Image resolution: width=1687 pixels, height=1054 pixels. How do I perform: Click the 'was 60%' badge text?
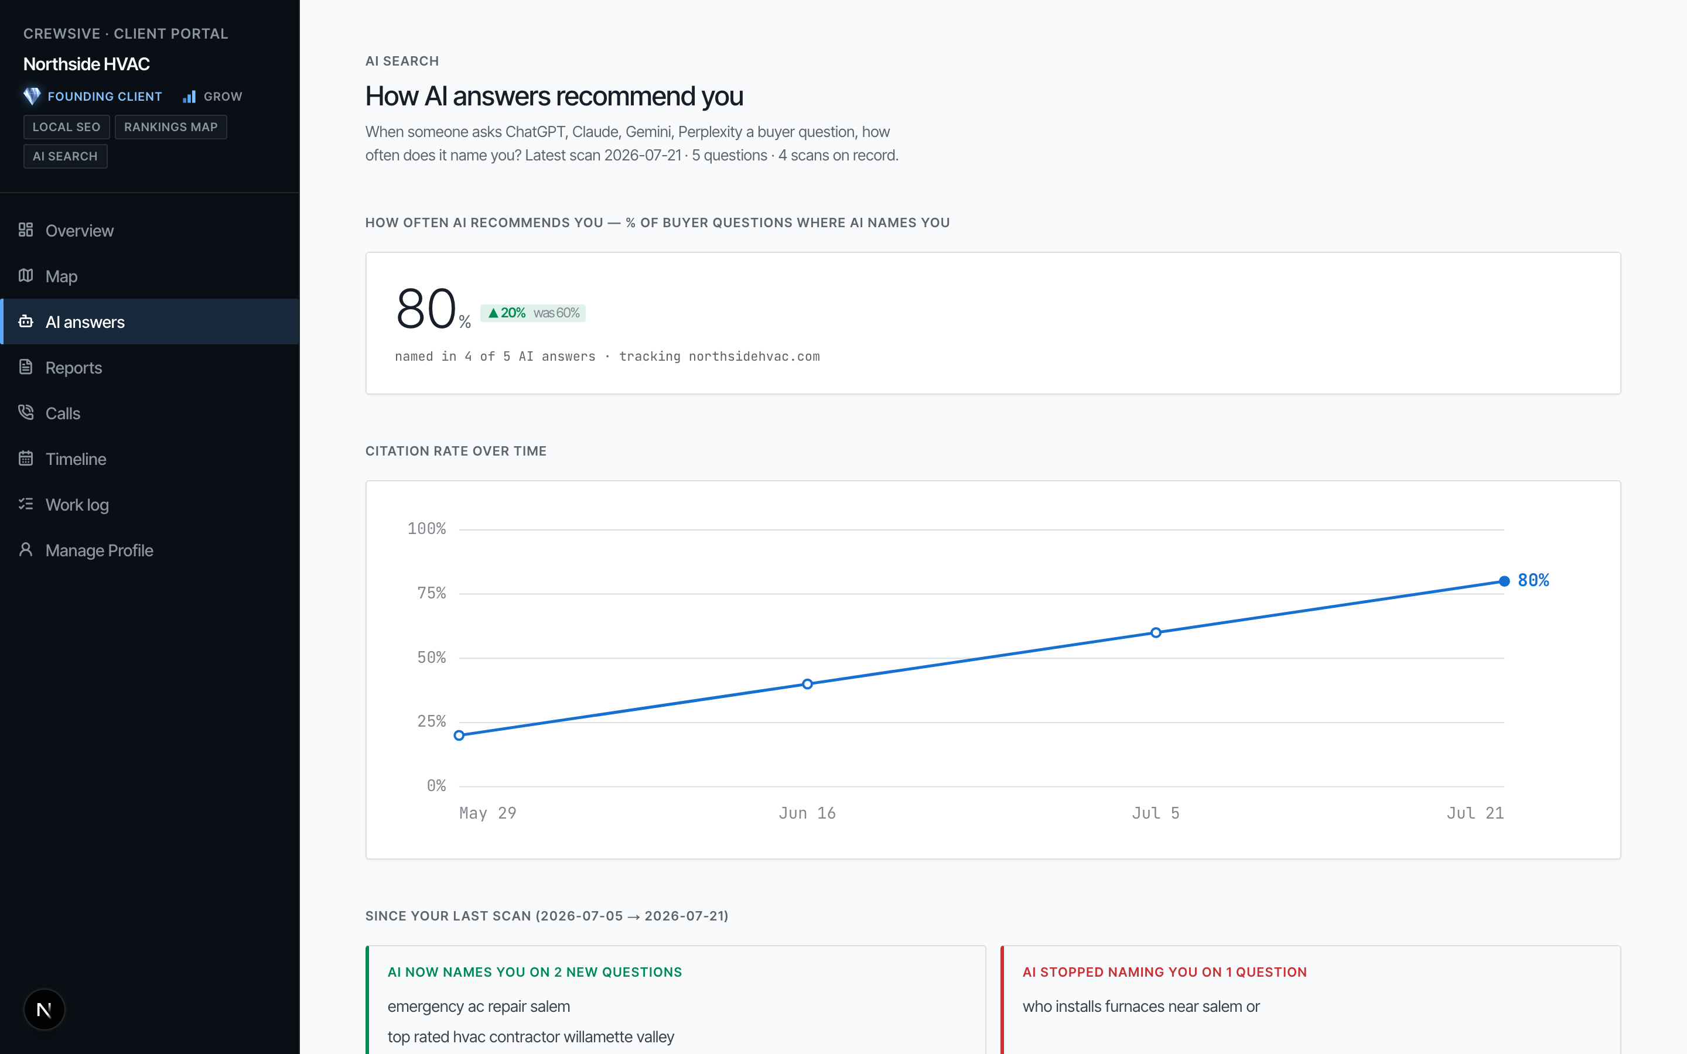(x=556, y=313)
